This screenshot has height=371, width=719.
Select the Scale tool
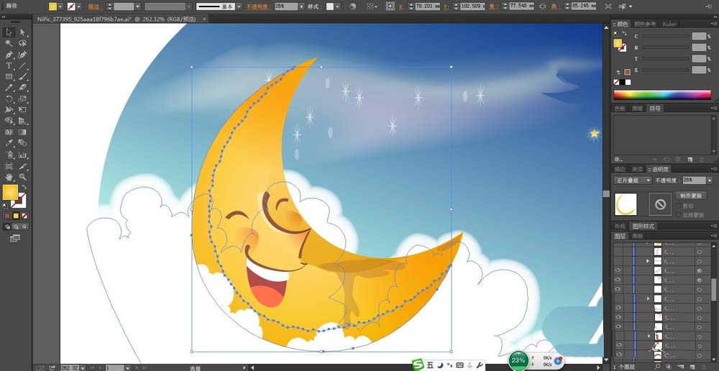tap(22, 99)
